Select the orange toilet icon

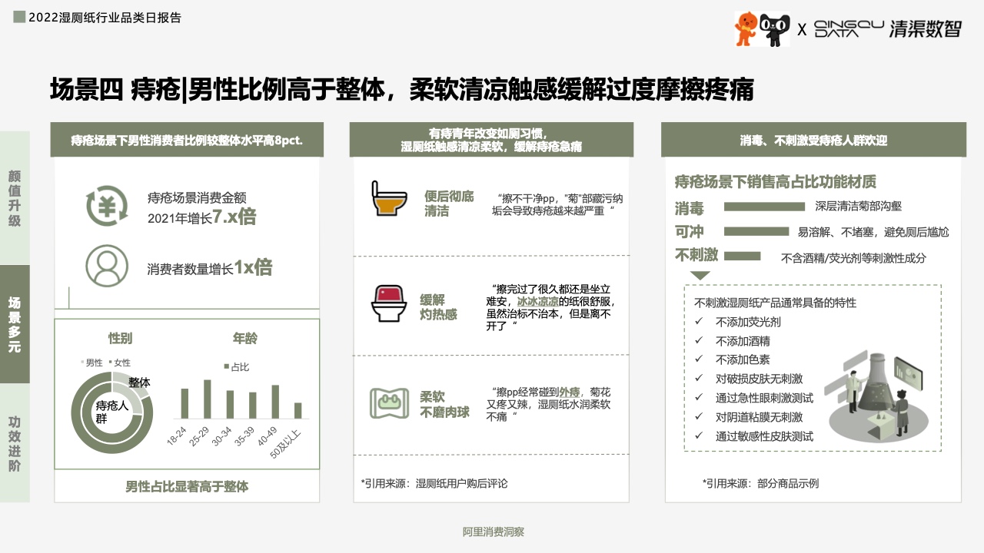click(x=387, y=197)
